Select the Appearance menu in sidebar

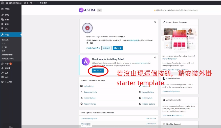point(11,35)
